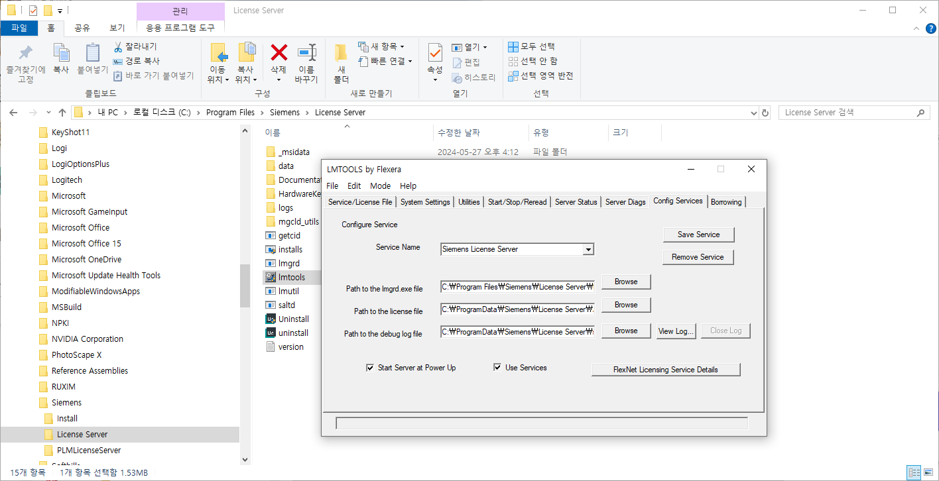Open Recent locations dropdown next to Forward

[x=48, y=113]
